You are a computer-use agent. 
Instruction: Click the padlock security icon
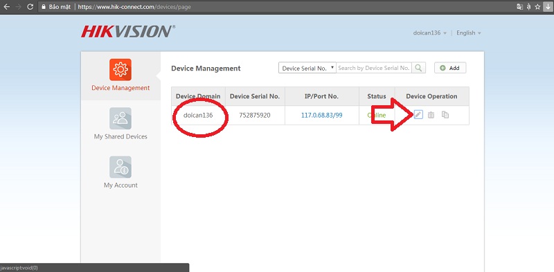(x=43, y=6)
